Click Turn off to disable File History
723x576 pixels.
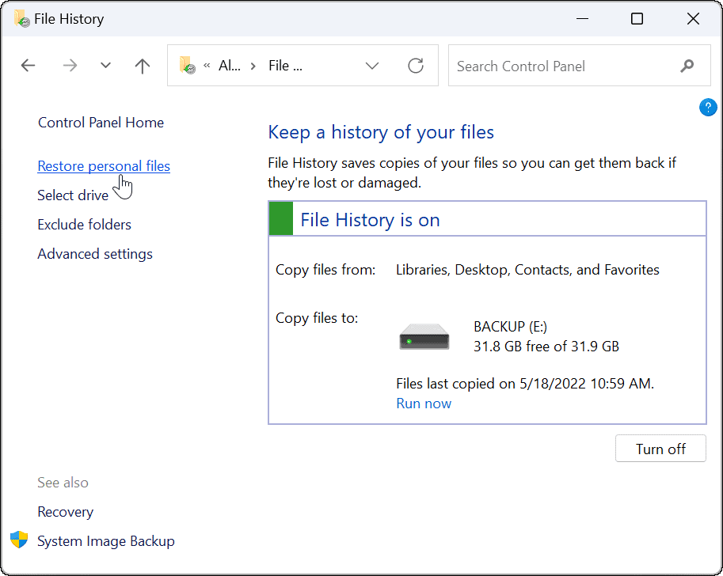660,449
